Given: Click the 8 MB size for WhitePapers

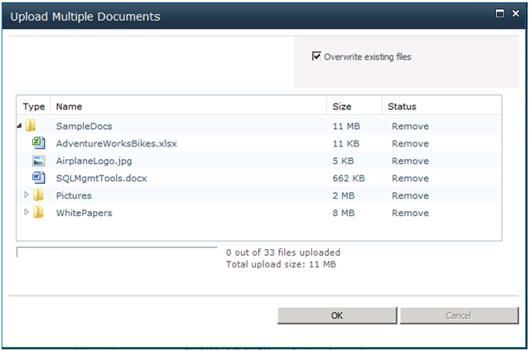Looking at the screenshot, I should 344,213.
